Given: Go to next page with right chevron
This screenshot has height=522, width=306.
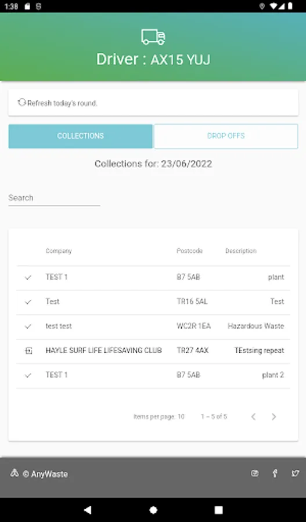Looking at the screenshot, I should (x=273, y=416).
